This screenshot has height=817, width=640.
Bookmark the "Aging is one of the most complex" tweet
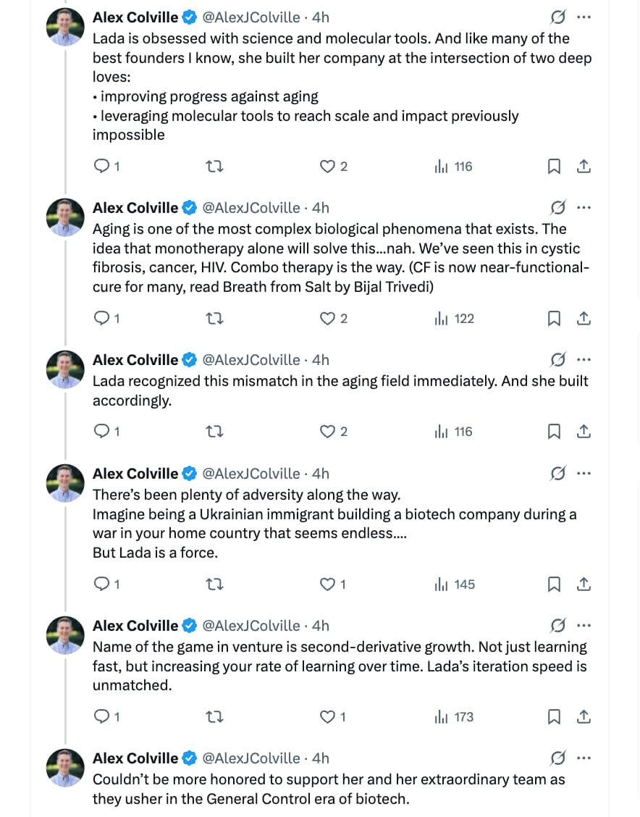pyautogui.click(x=554, y=319)
